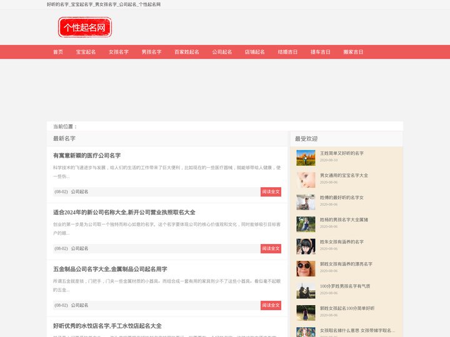Image resolution: width=450 pixels, height=337 pixels.
Task: Click the page title text at top
Action: pyautogui.click(x=104, y=4)
